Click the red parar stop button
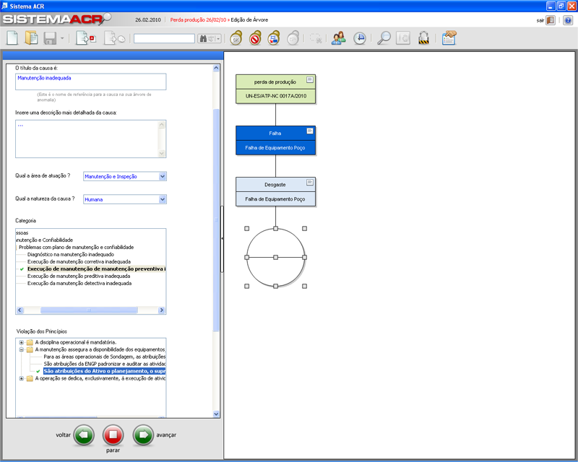This screenshot has width=578, height=462. pyautogui.click(x=113, y=435)
